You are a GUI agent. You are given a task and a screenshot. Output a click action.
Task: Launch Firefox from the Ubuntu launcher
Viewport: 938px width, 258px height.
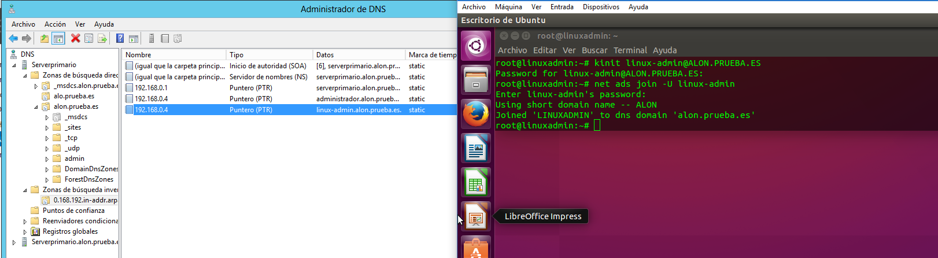[x=475, y=113]
